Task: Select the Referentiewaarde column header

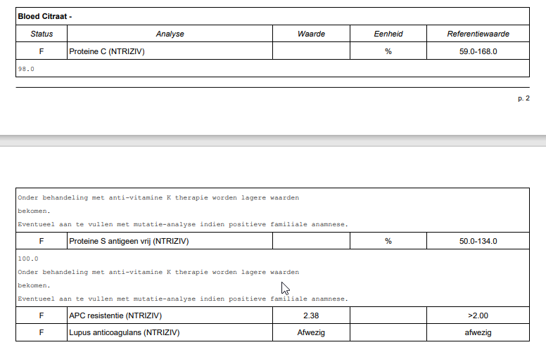Action: click(478, 34)
